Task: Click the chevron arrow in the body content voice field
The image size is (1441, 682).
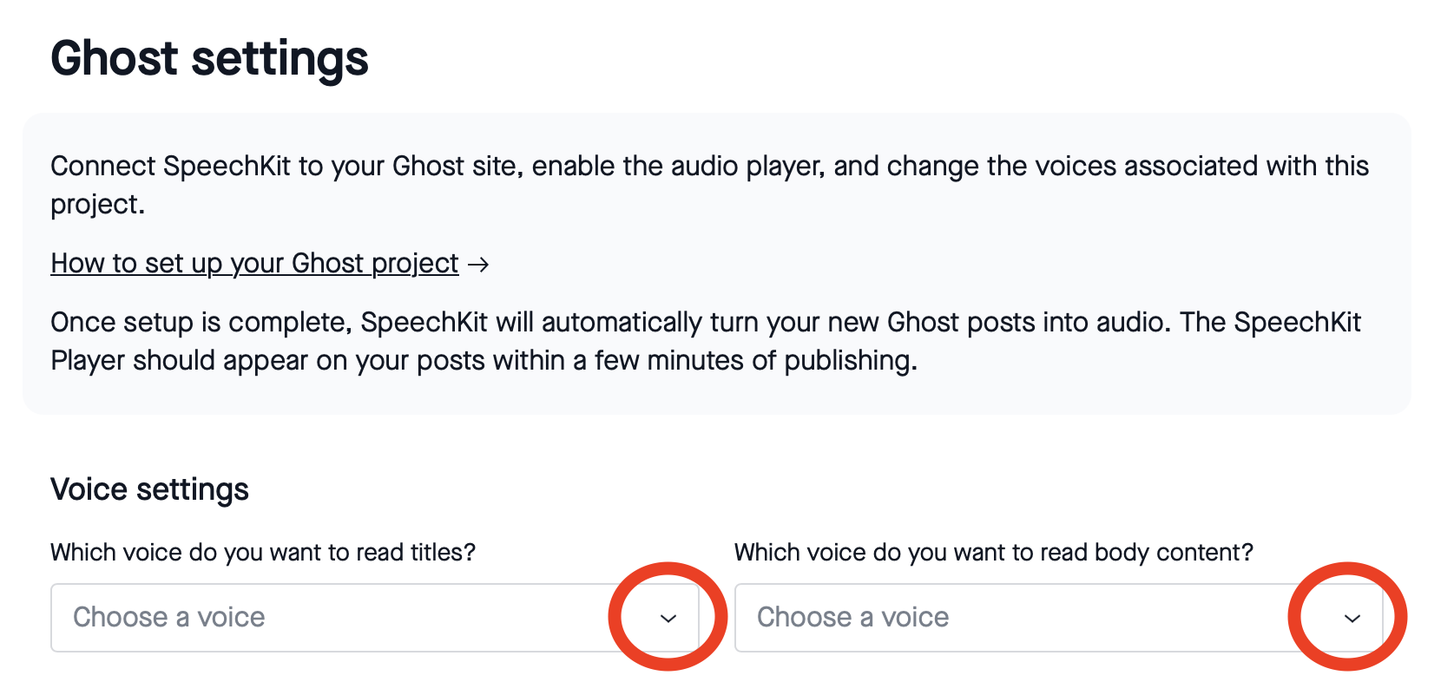Action: pyautogui.click(x=1352, y=618)
